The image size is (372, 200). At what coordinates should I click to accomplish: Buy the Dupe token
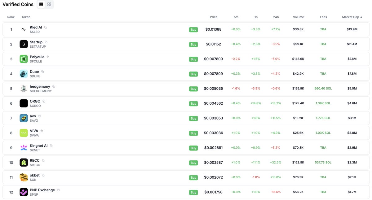click(x=193, y=74)
